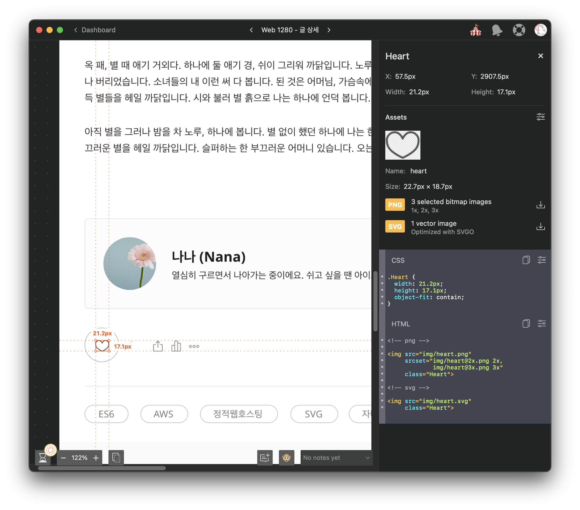Image resolution: width=580 pixels, height=510 pixels.
Task: Expand the No notes yet dropdown
Action: [x=336, y=458]
